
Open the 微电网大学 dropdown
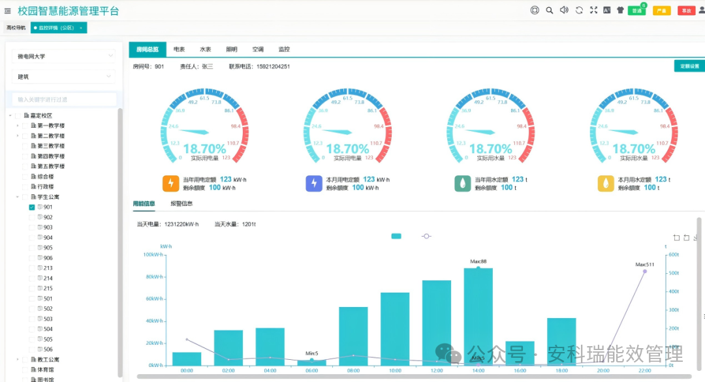point(64,56)
